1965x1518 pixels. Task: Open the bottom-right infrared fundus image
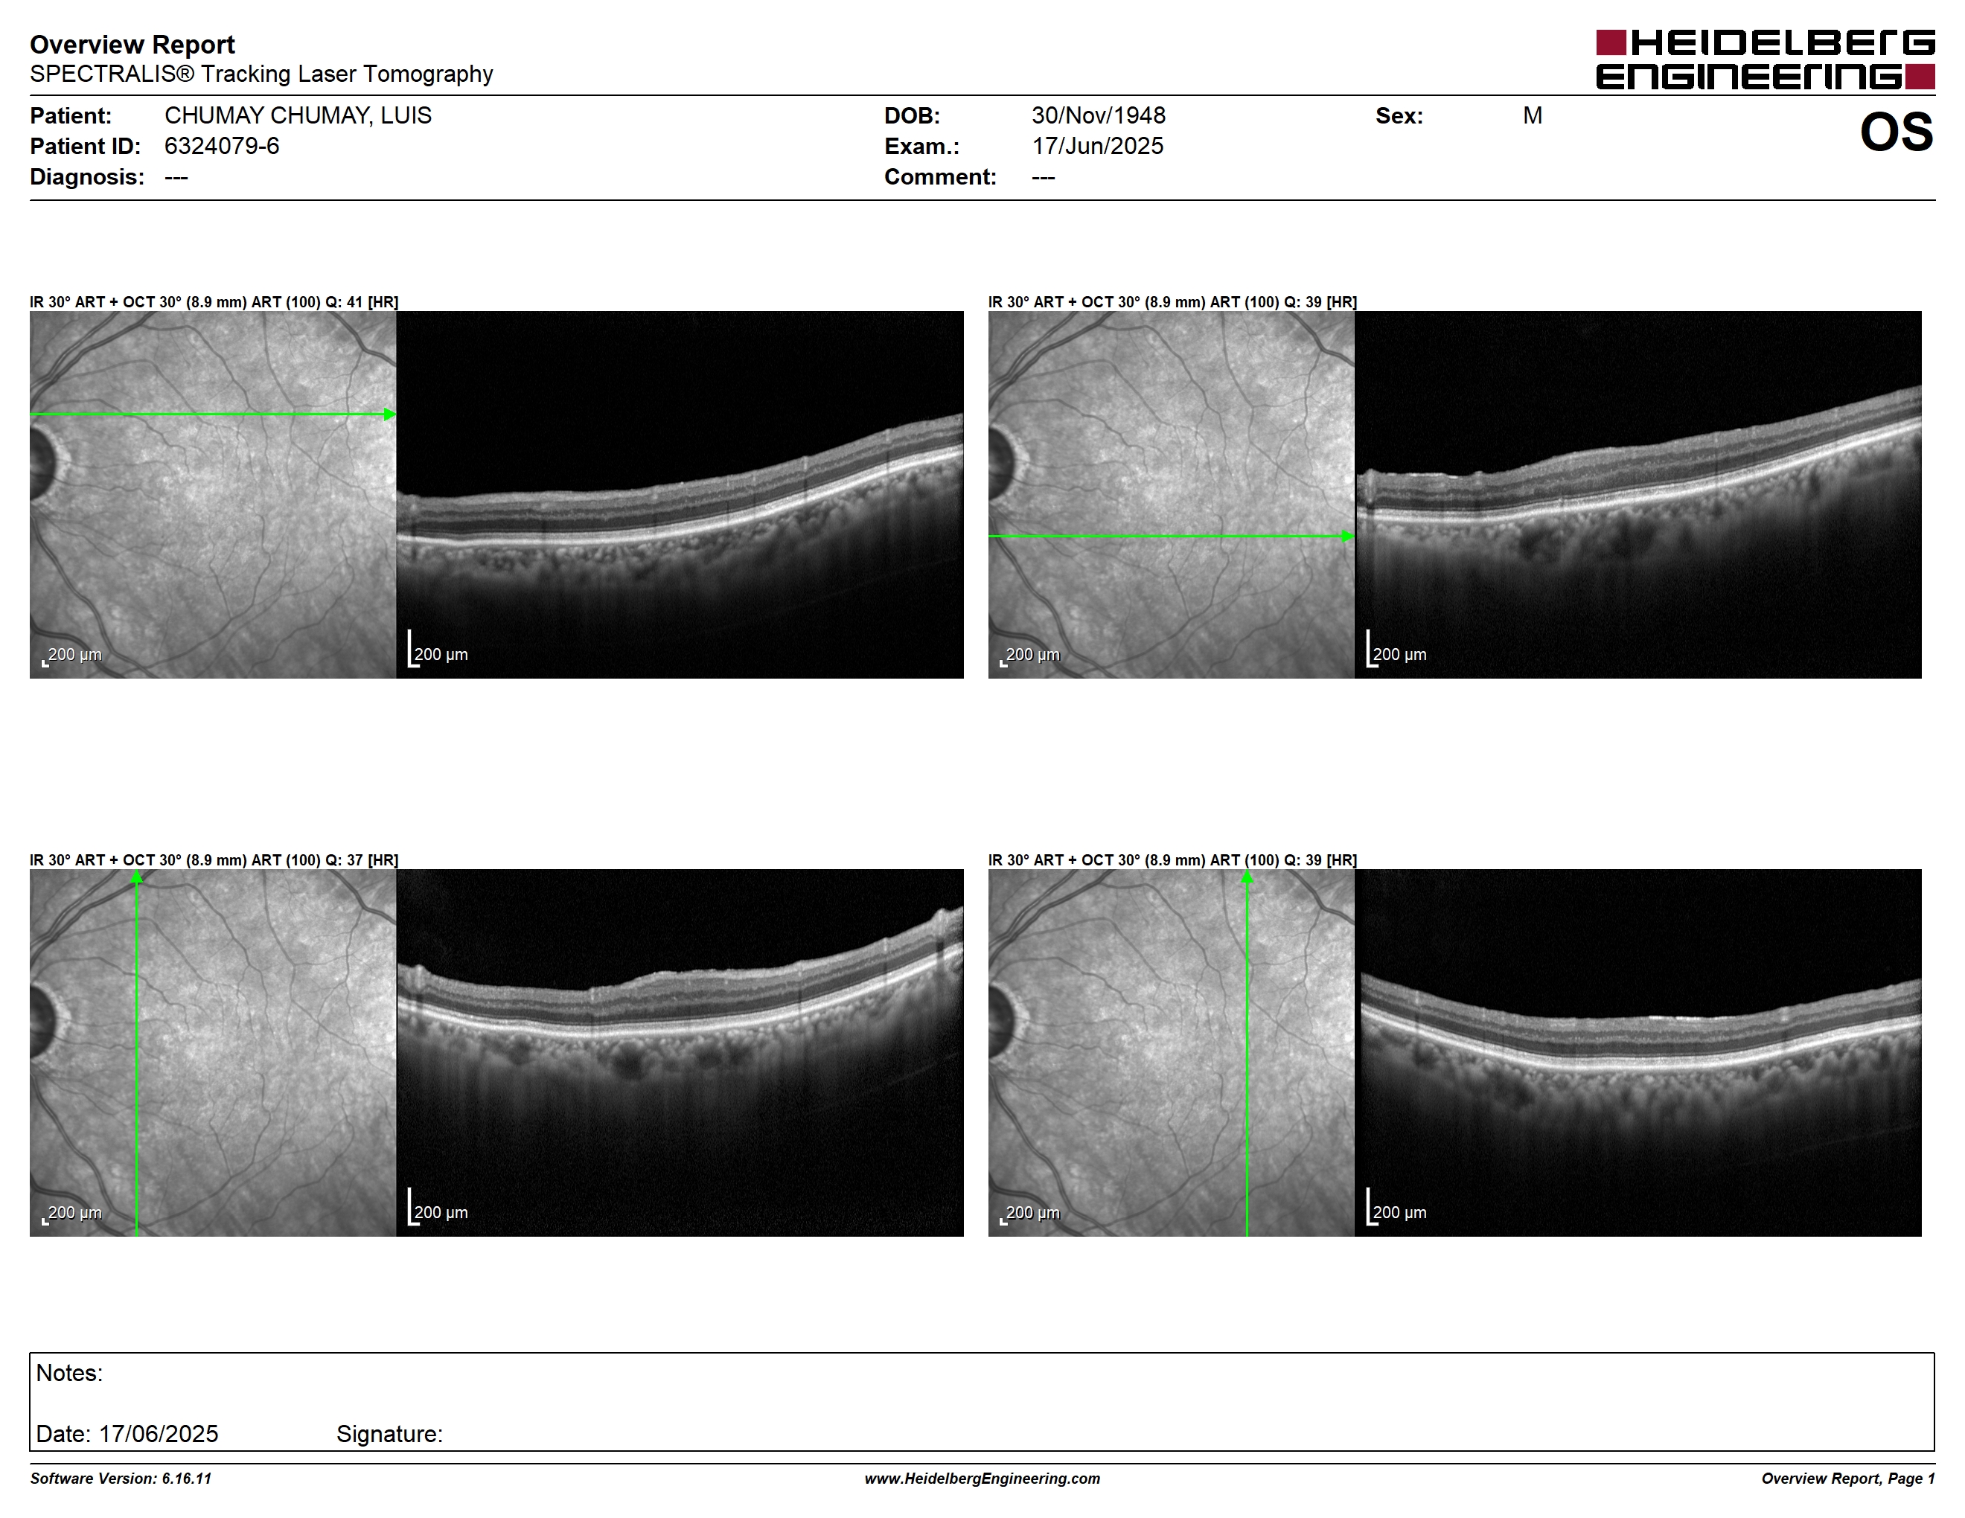(1172, 1053)
